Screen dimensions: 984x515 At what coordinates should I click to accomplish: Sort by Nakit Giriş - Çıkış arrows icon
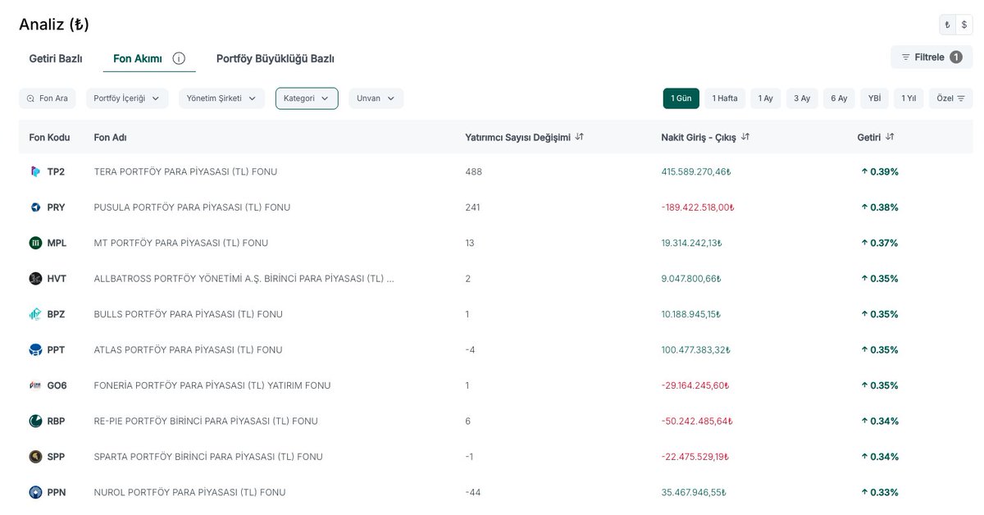pos(745,137)
